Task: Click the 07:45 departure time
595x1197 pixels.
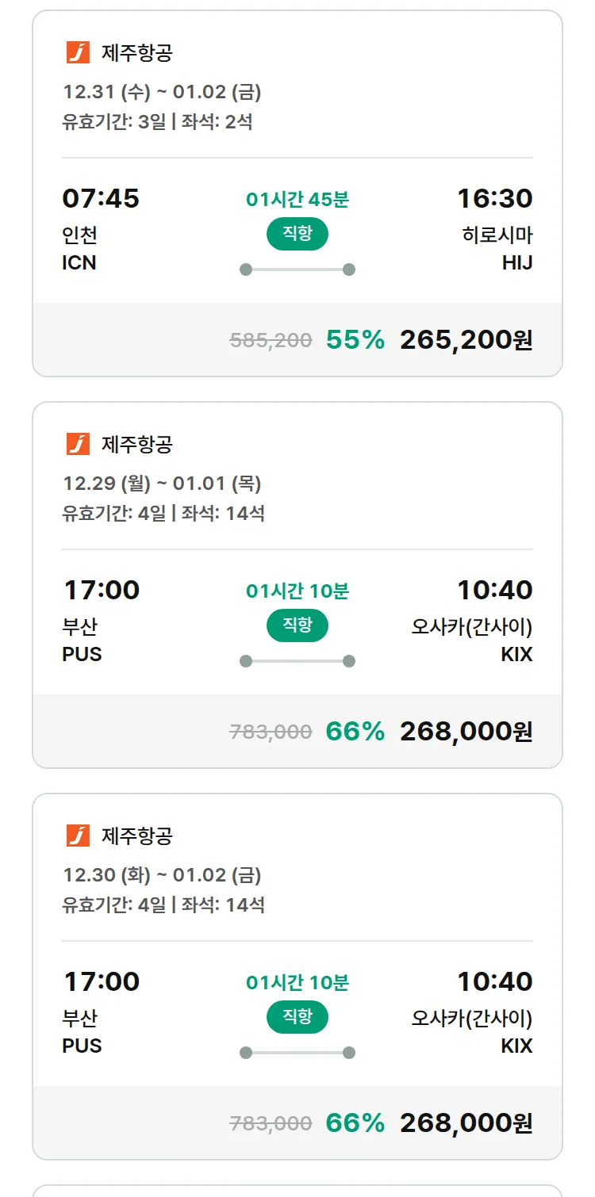Action: pyautogui.click(x=101, y=198)
